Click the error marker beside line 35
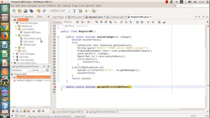Image resolution: width=210 pixels, height=118 pixels. coord(55,87)
